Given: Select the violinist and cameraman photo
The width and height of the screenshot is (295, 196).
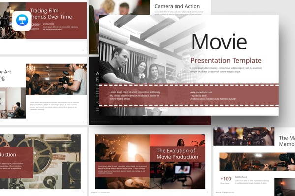Looking at the screenshot, I should (x=56, y=79).
